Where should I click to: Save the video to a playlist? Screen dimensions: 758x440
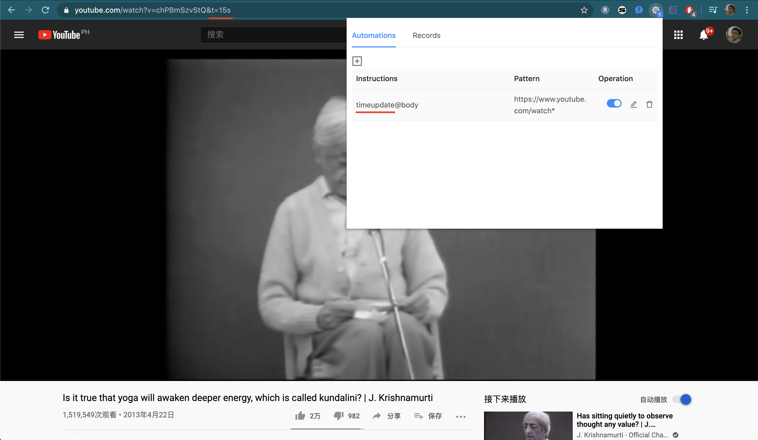(428, 416)
